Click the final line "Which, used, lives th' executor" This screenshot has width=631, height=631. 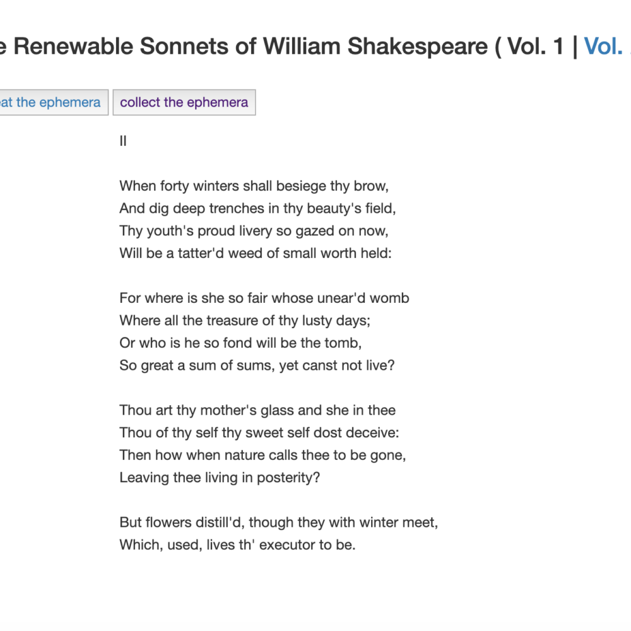[x=237, y=545]
